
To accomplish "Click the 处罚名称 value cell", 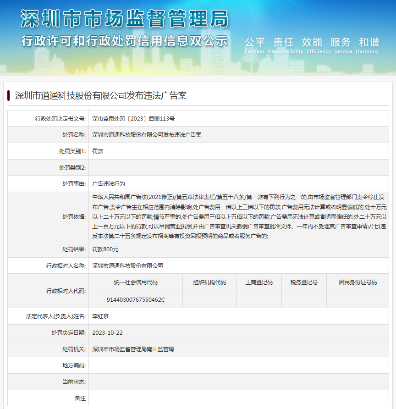I will point(238,135).
